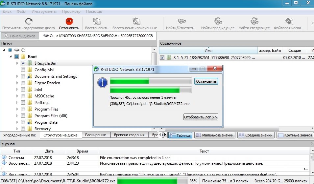Open the Файл menu

[21, 11]
